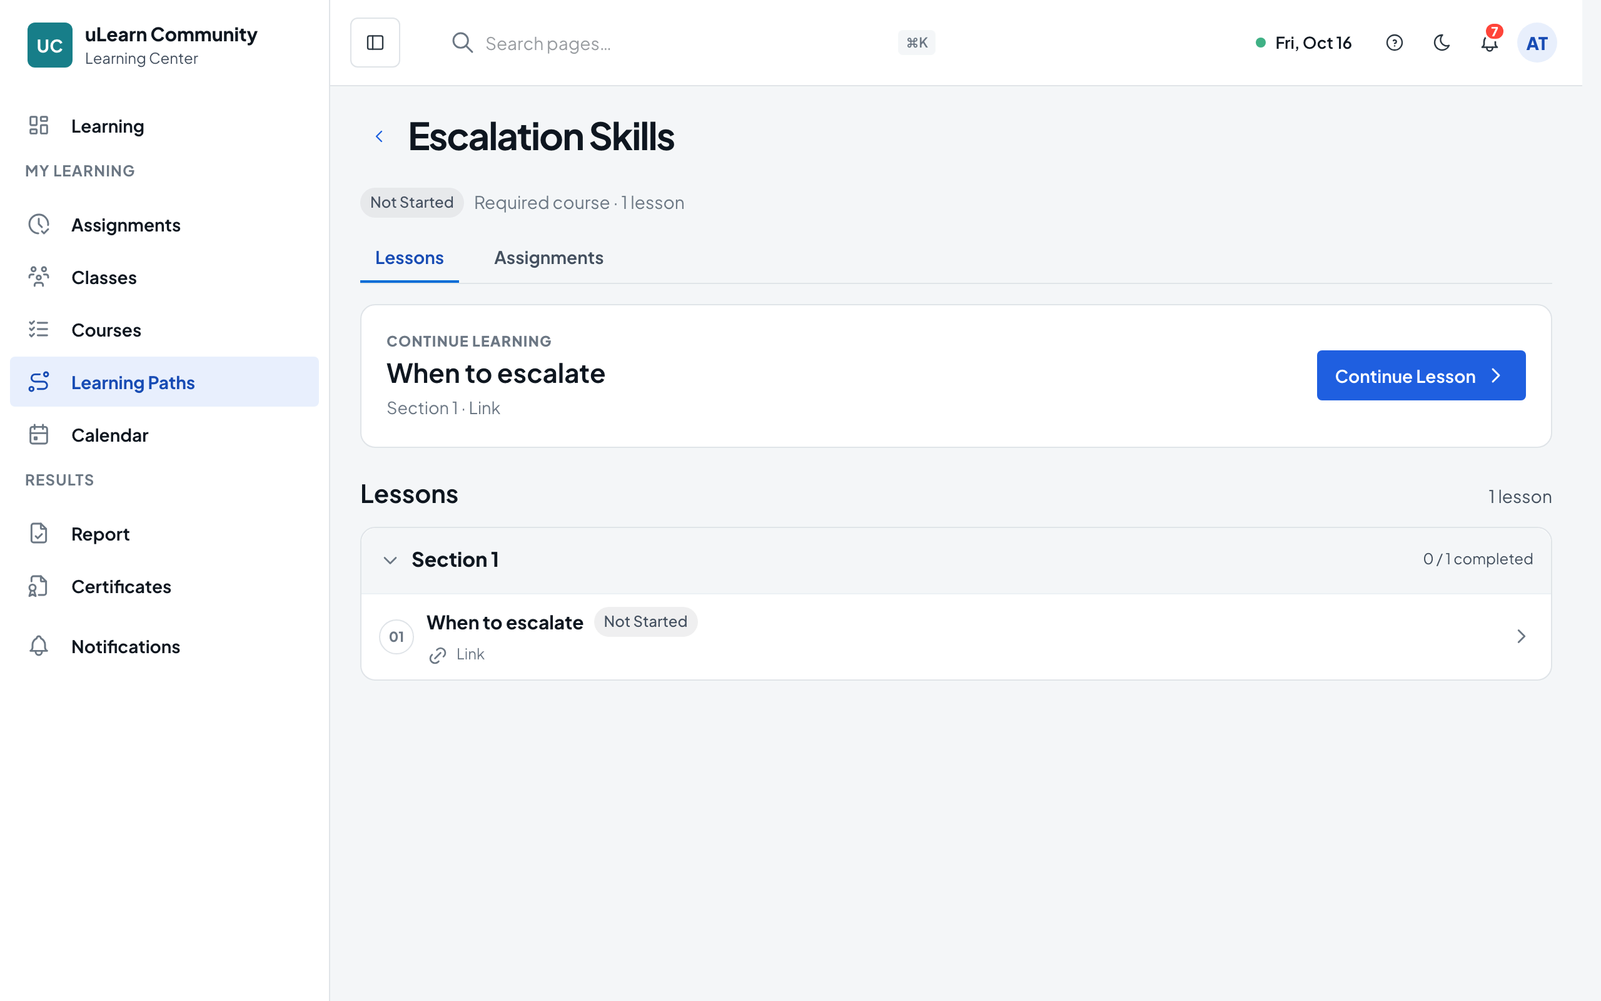Switch to the Lessons tab
This screenshot has height=1001, width=1601.
[x=410, y=258]
